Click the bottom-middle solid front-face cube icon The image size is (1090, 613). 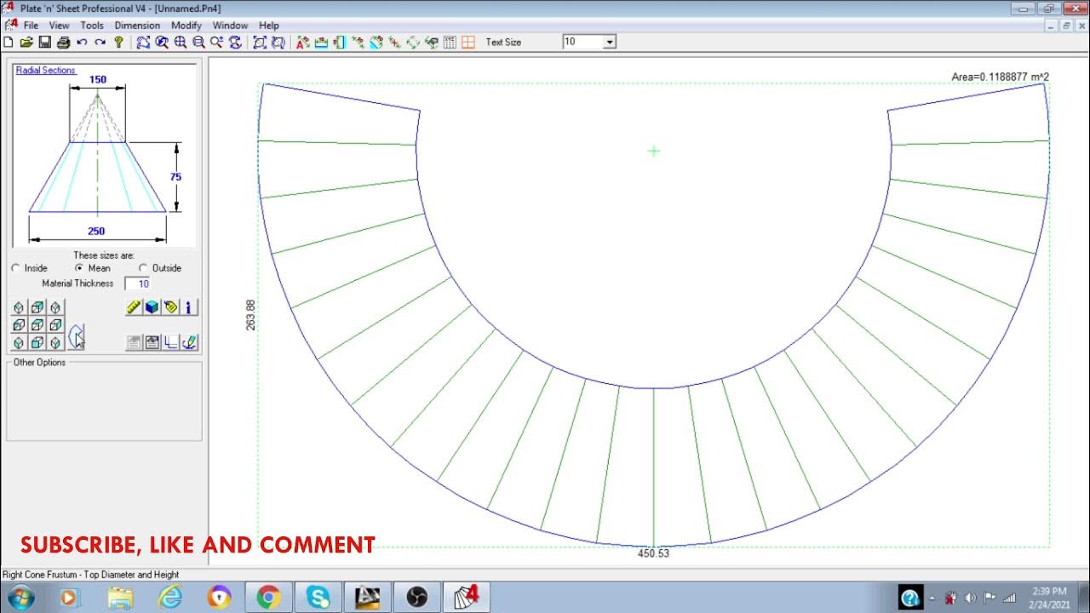click(x=37, y=342)
